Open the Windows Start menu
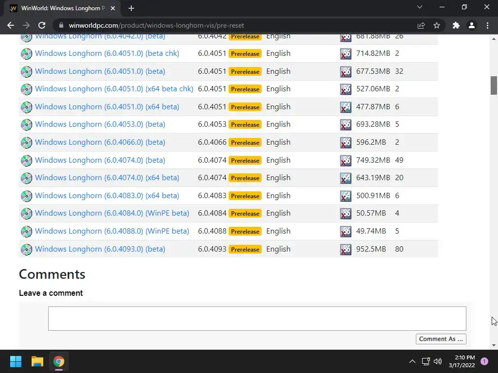This screenshot has height=373, width=498. pyautogui.click(x=16, y=361)
